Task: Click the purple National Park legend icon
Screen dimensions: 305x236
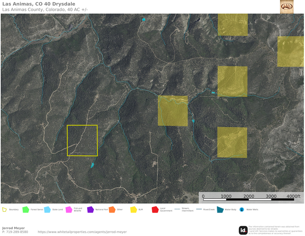Action: [90, 210]
